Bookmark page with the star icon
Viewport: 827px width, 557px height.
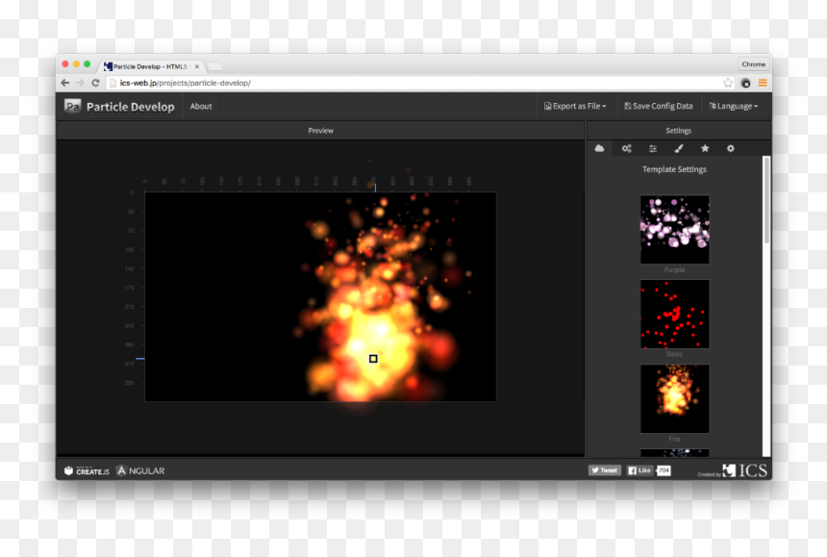728,83
